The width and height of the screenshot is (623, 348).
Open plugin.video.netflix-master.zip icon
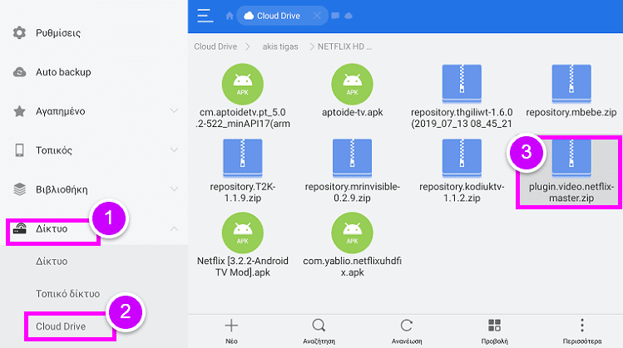click(571, 159)
